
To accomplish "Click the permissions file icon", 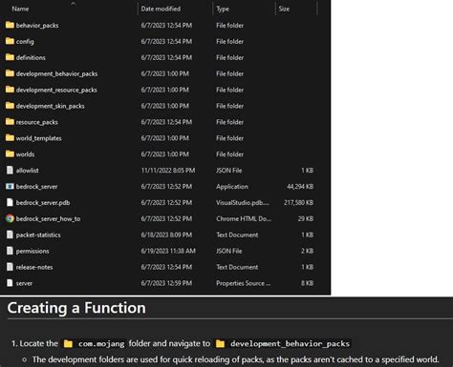I will click(10, 251).
